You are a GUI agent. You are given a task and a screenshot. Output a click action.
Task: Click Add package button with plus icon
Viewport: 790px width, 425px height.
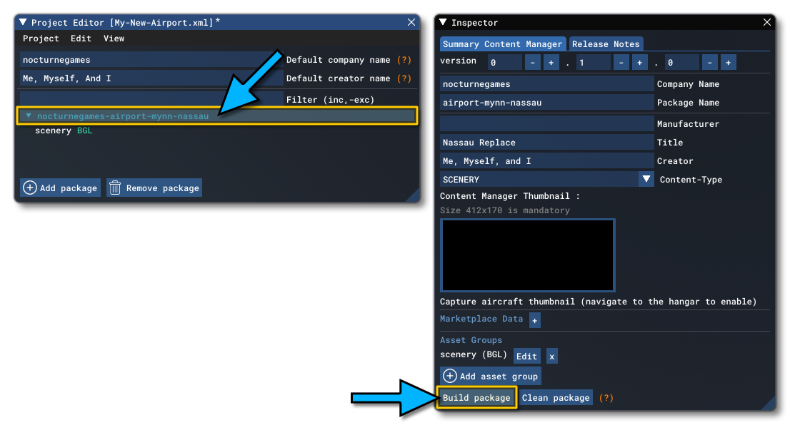pos(60,188)
